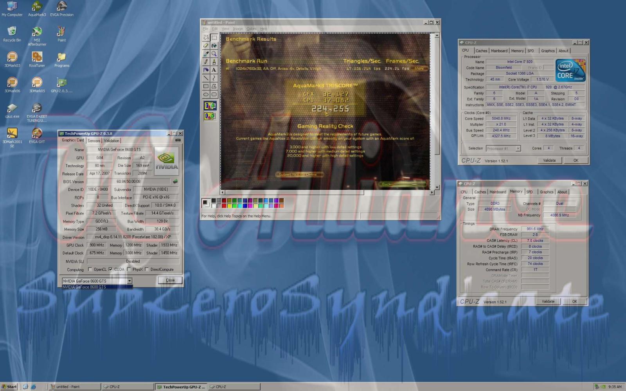Choose the straight Line tool in Paint

206,78
